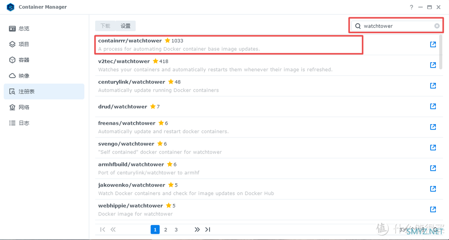Open the 总览 overview page
The width and height of the screenshot is (449, 240).
pyautogui.click(x=44, y=29)
